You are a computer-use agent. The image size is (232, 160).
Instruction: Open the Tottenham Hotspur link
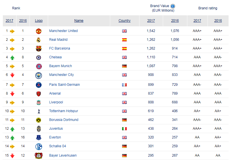coord(63,111)
